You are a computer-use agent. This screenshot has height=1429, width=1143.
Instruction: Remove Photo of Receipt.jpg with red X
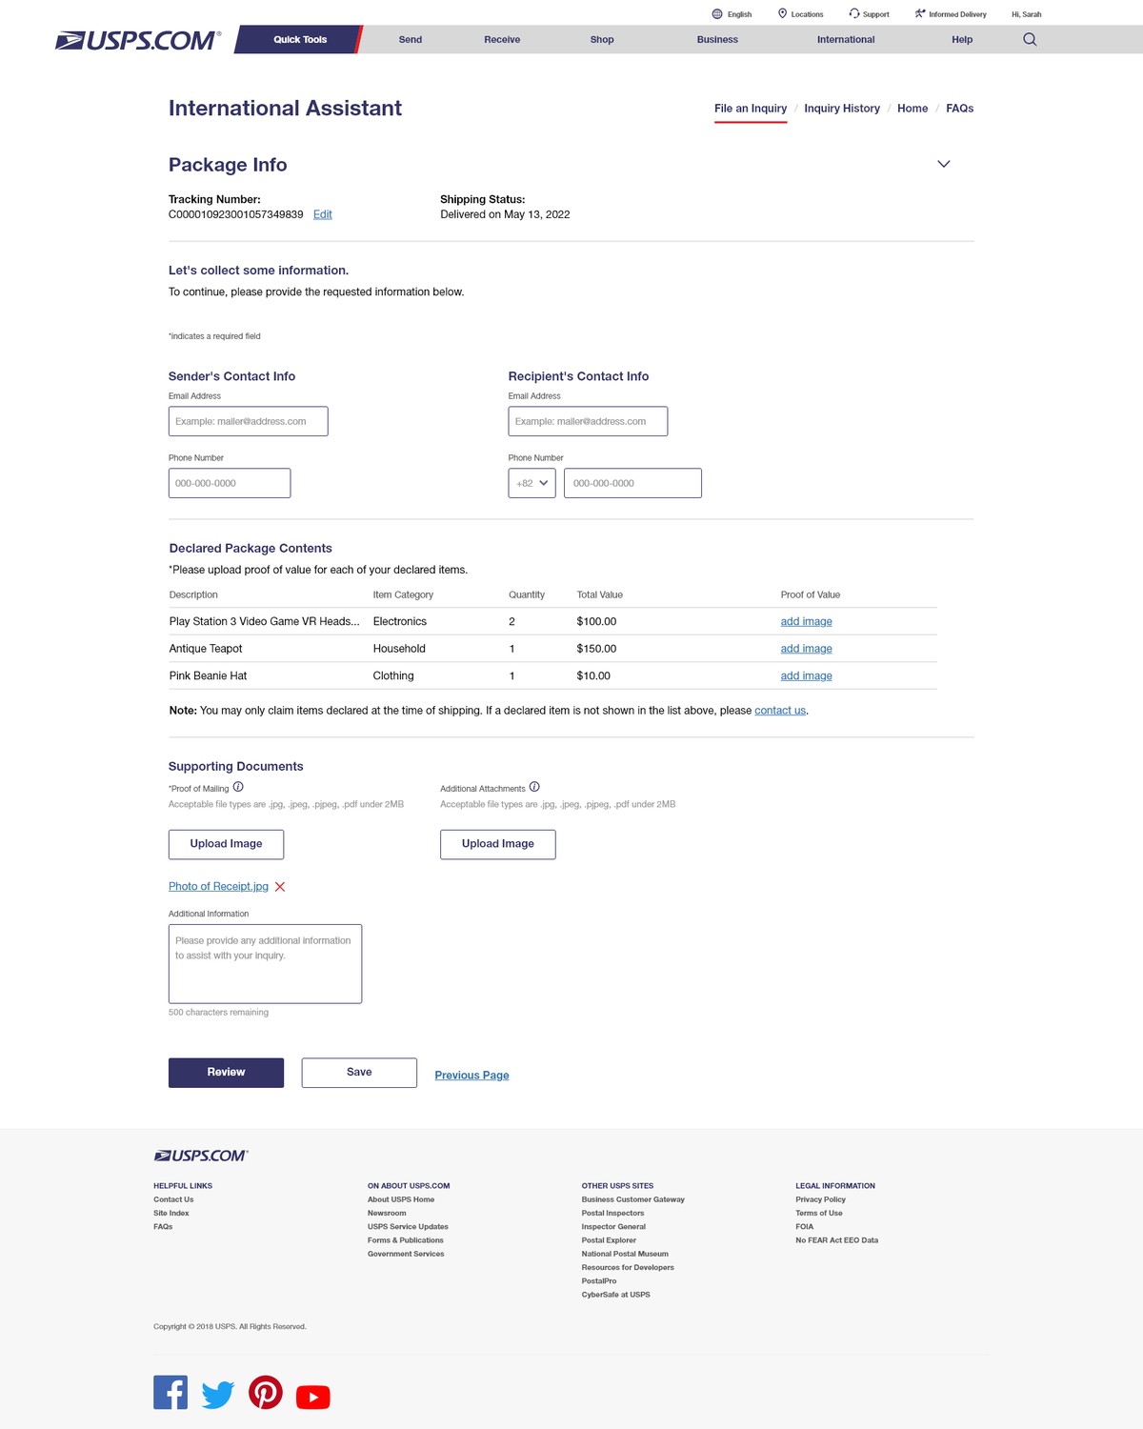pyautogui.click(x=280, y=887)
